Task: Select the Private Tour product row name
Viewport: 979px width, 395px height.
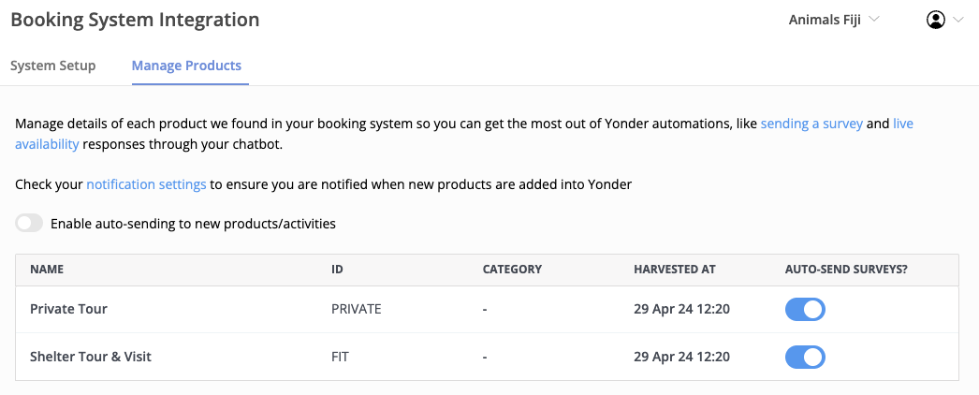Action: coord(68,309)
